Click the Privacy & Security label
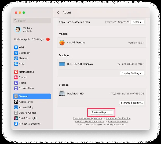This screenshot has width=161, height=144. tap(30, 124)
